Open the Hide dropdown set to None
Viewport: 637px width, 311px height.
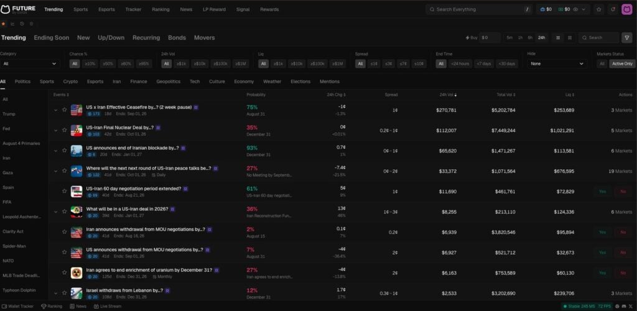557,63
